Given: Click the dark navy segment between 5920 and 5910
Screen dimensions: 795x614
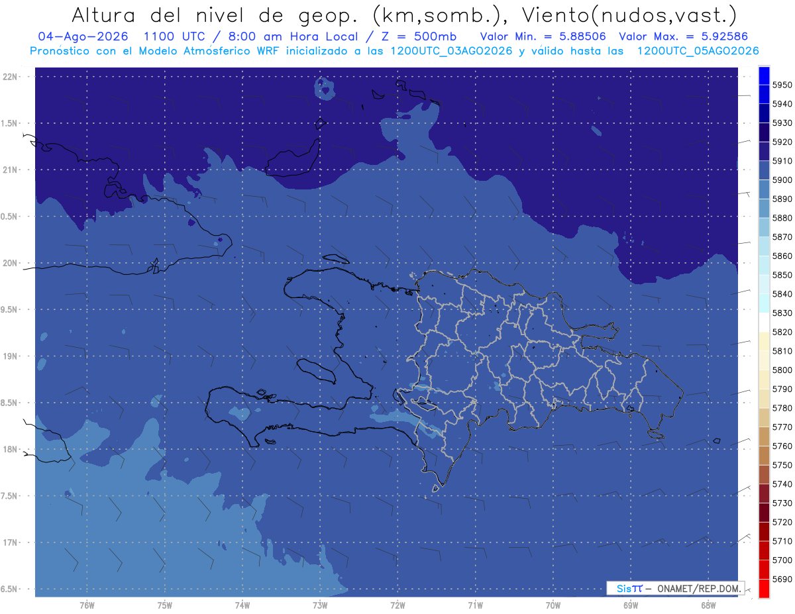Looking at the screenshot, I should 764,151.
